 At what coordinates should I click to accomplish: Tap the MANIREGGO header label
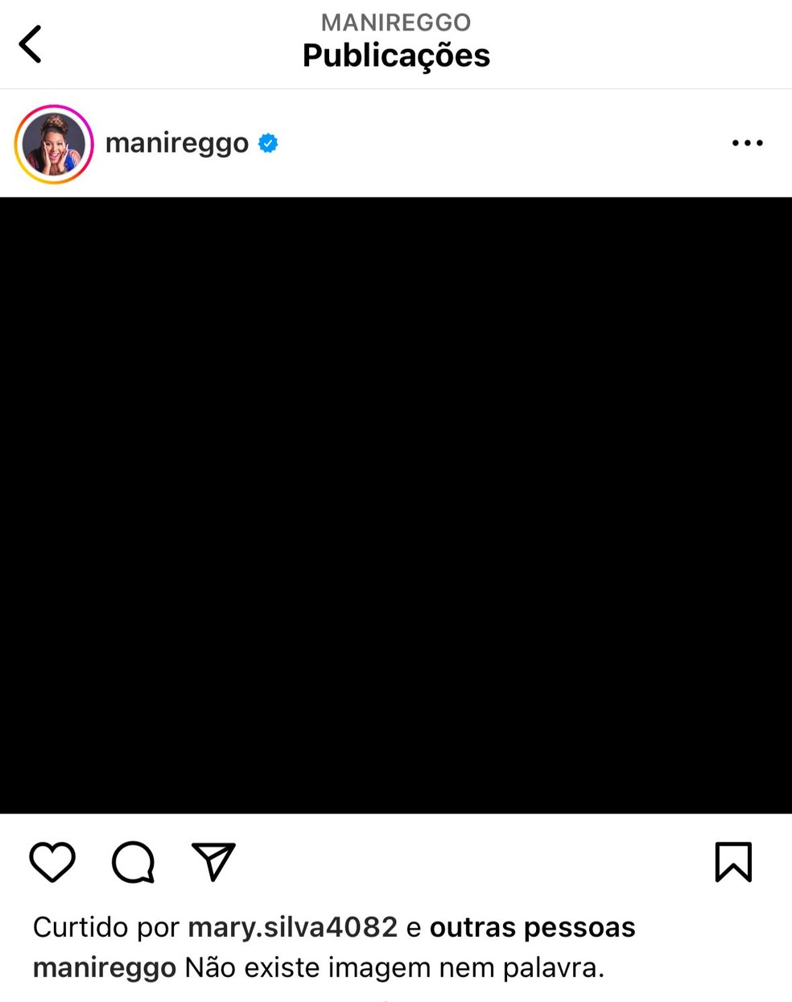tap(396, 22)
